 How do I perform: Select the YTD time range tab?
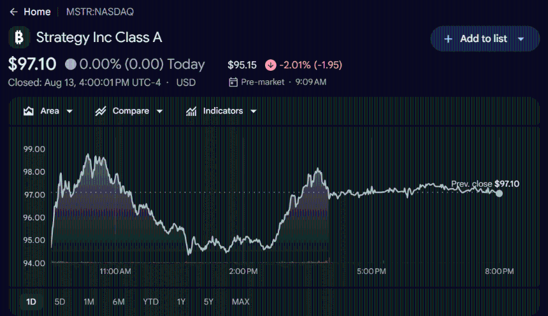pos(150,302)
